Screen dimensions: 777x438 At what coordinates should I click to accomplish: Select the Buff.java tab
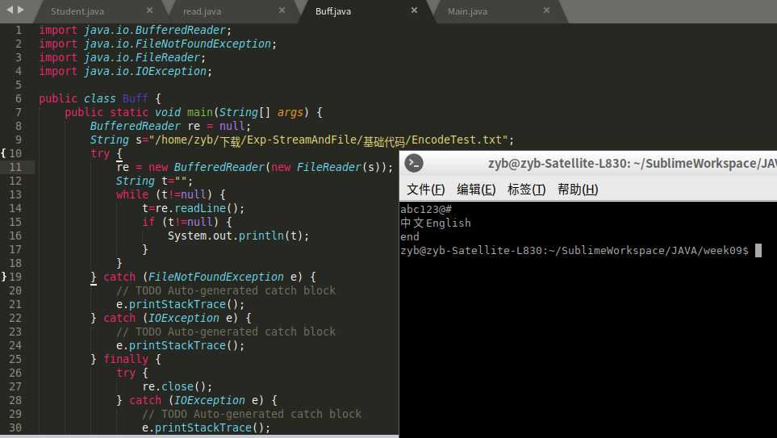click(333, 11)
